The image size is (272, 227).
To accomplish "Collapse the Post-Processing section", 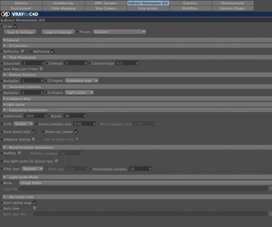I will coord(5,57).
